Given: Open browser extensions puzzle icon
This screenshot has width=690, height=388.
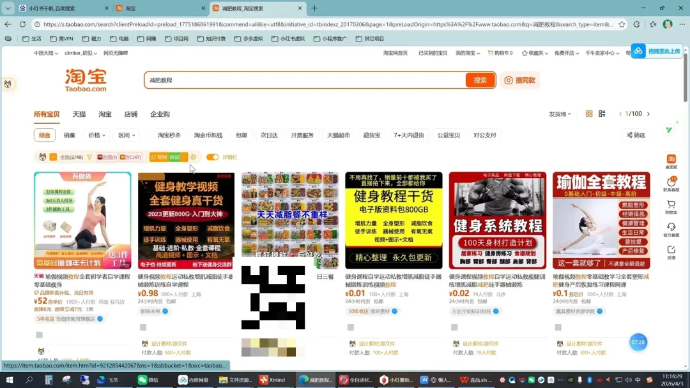Looking at the screenshot, I should pyautogui.click(x=636, y=25).
